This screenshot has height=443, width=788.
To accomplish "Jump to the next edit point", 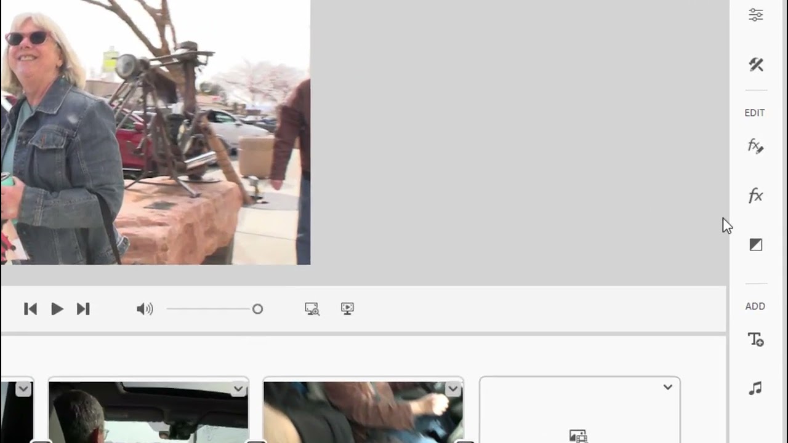I will pyautogui.click(x=83, y=309).
